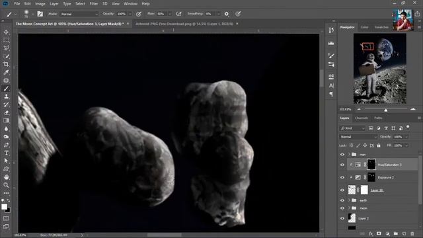Switch to the Channels tab
Image resolution: width=423 pixels, height=238 pixels.
coord(362,118)
